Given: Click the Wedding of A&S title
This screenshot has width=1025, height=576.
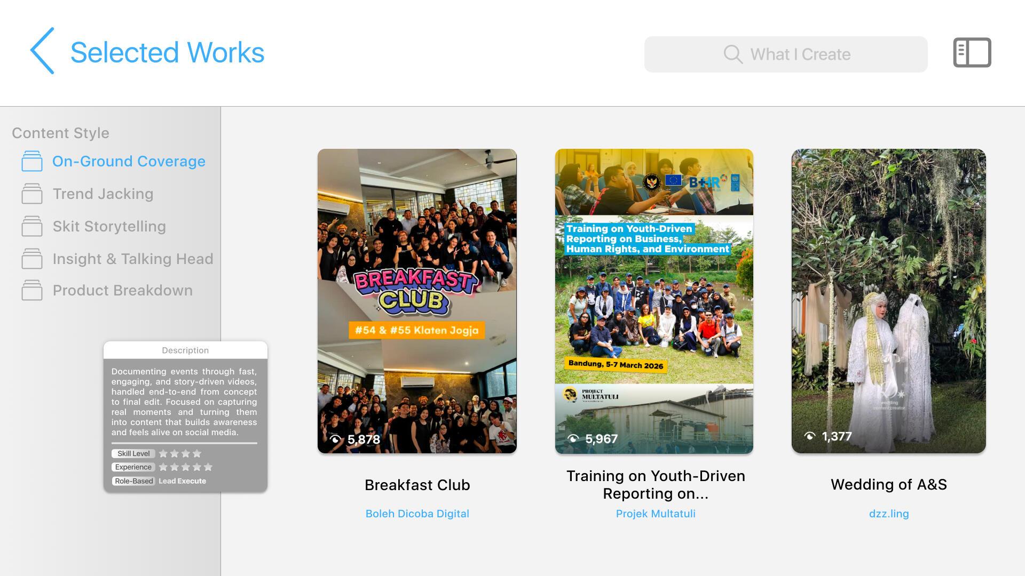Looking at the screenshot, I should pos(889,484).
